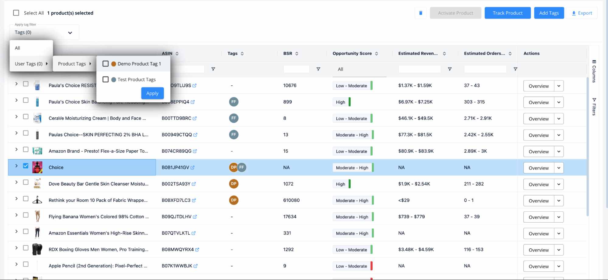Open external link for ASIN B00949CTQQ
Image resolution: width=608 pixels, height=280 pixels.
(195, 135)
